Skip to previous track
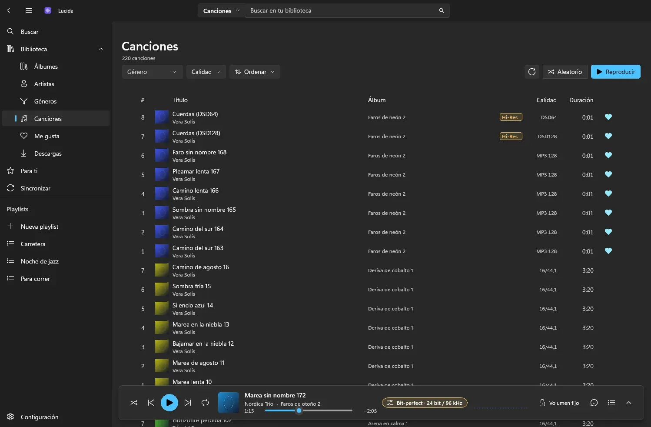 click(151, 403)
